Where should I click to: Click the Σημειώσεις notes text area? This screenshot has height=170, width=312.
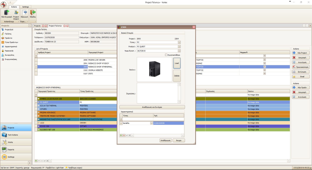[x=157, y=93]
